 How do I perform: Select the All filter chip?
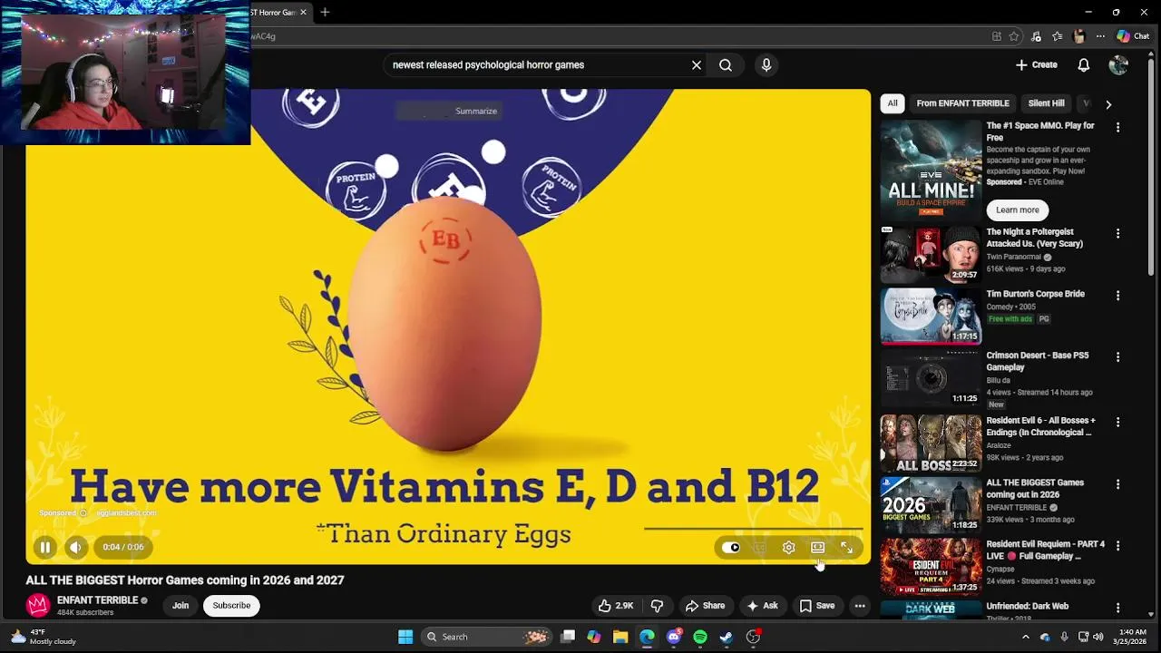893,103
